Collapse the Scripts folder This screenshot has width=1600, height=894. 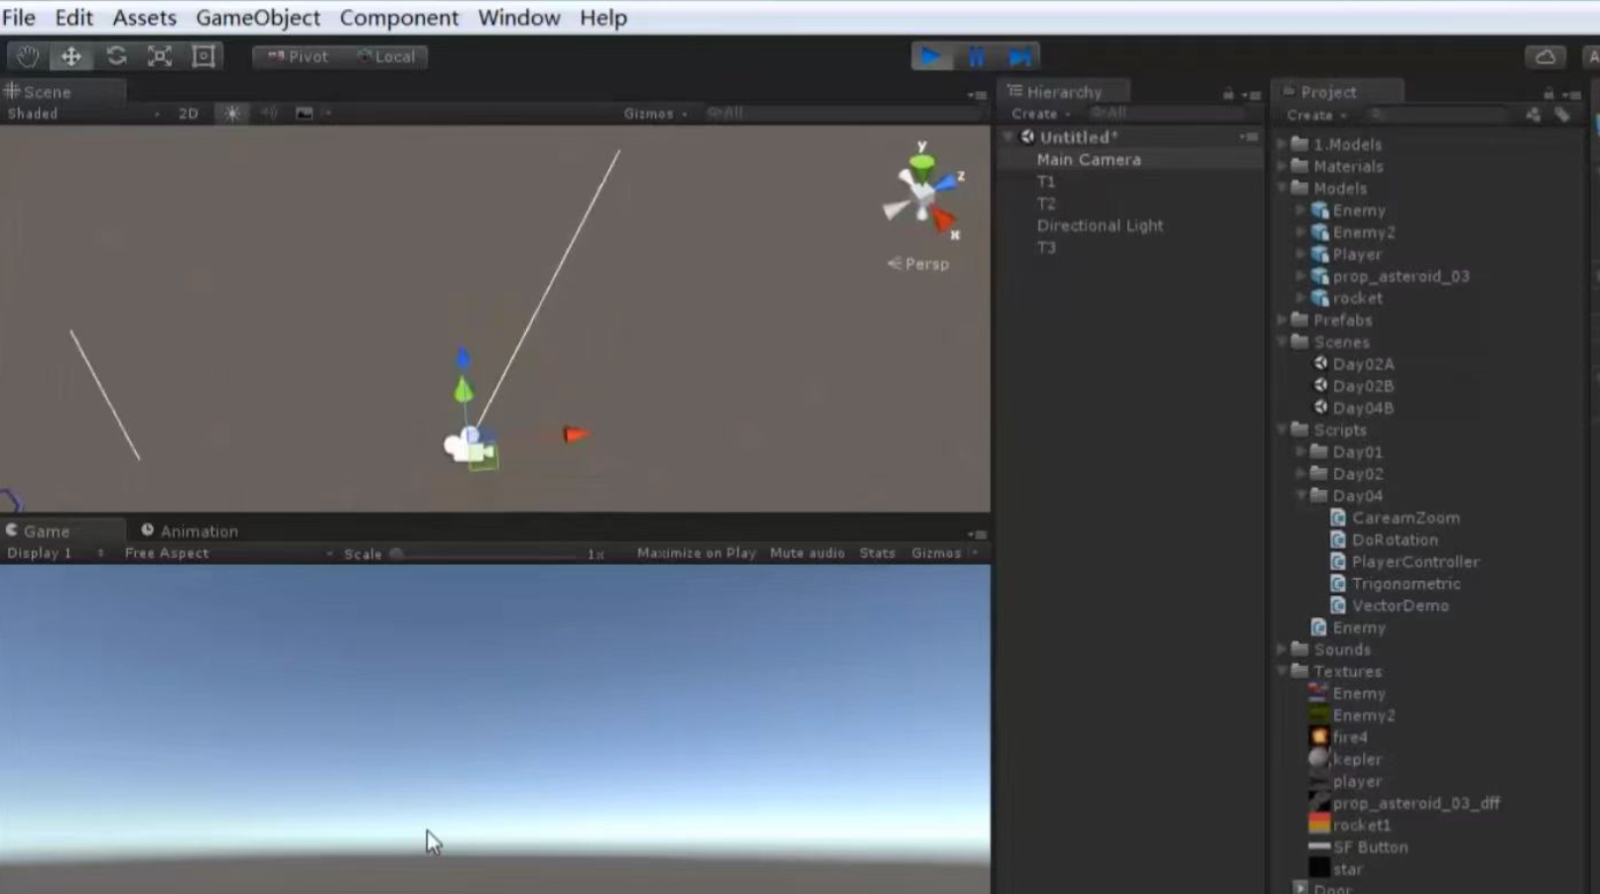click(1282, 430)
